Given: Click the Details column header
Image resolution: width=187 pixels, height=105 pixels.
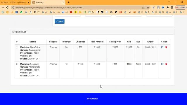Looking at the screenshot, I should (x=33, y=42).
